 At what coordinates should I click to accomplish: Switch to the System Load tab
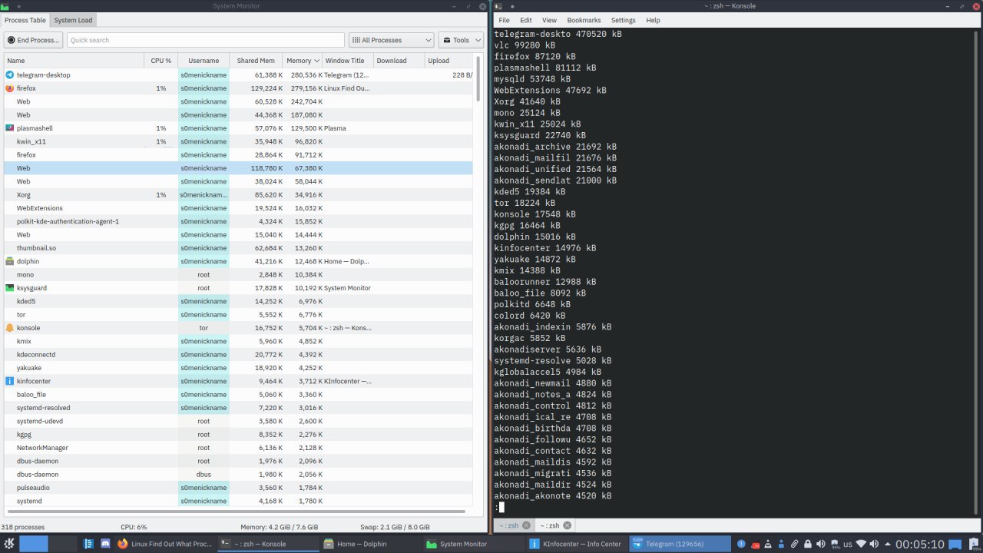point(74,20)
